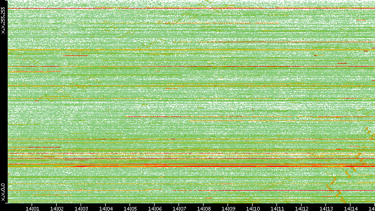Select the 14:09 timeline tick

click(x=228, y=208)
